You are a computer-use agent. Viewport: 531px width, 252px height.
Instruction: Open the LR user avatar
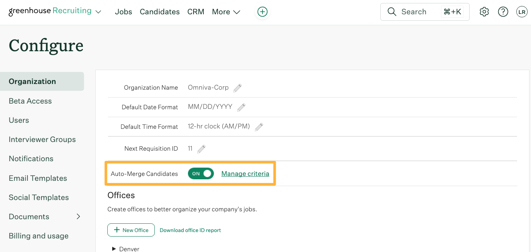[522, 12]
